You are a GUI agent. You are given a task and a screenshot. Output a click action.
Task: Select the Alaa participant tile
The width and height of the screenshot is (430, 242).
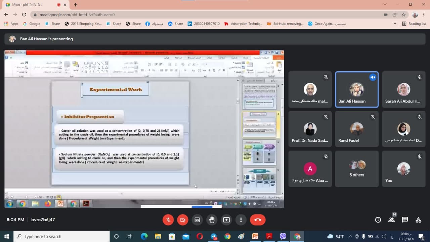coord(310,169)
